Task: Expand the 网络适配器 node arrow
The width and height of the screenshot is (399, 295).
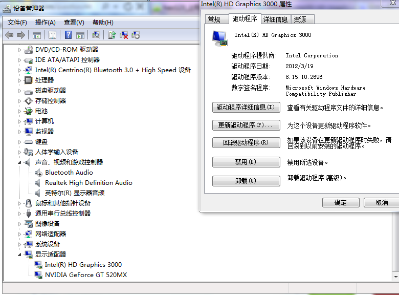Action: click(x=19, y=234)
